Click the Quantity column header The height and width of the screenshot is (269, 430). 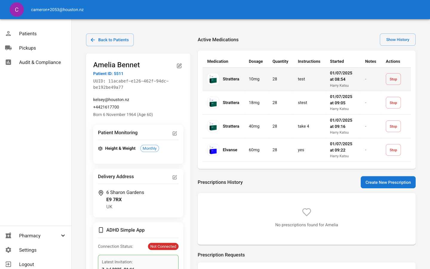280,61
